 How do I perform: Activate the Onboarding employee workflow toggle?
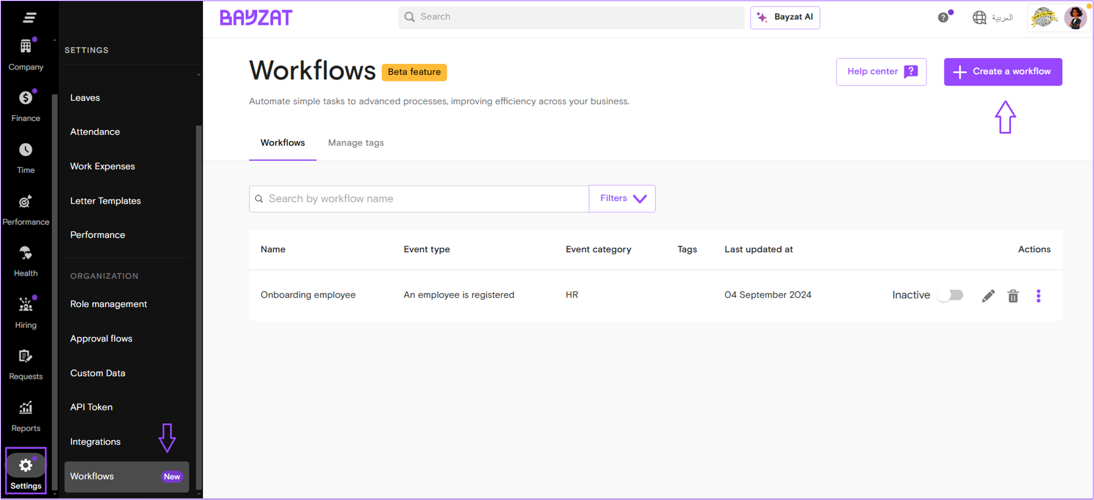point(950,295)
